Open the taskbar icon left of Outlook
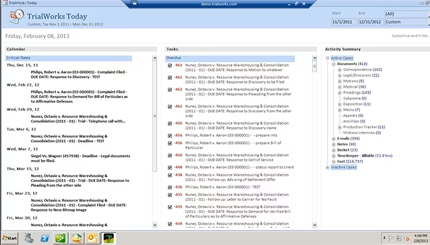This screenshot has width=430, height=245. pos(77,238)
